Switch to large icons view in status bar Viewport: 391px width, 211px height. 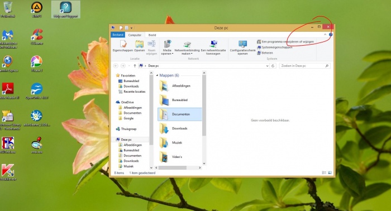point(330,172)
